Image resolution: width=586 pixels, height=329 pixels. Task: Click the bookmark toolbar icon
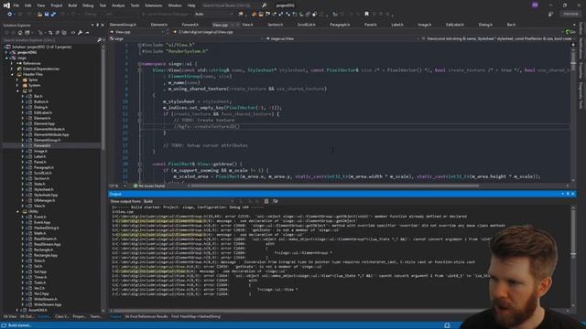[366, 15]
